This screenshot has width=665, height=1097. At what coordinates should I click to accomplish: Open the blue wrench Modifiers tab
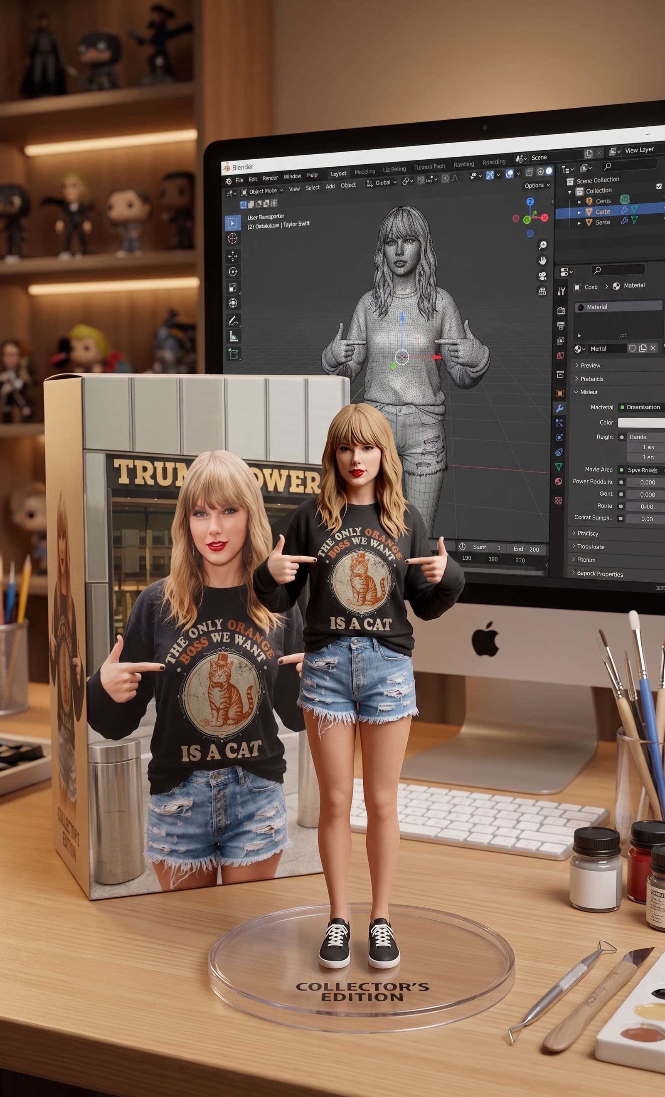(x=560, y=408)
